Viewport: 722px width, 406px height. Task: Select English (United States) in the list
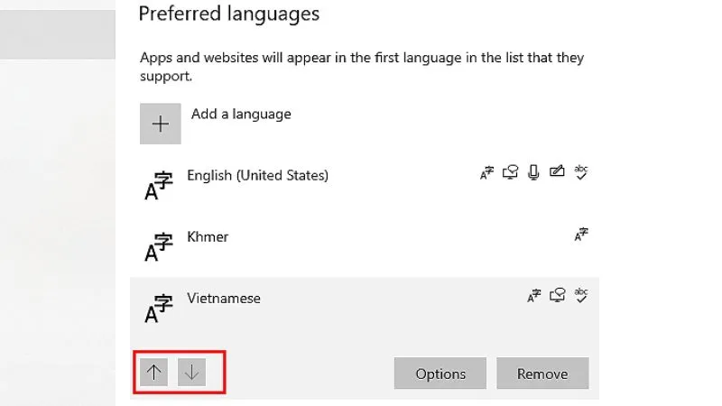257,175
